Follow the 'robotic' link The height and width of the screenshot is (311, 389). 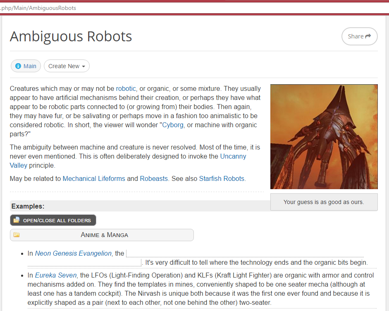pos(126,88)
